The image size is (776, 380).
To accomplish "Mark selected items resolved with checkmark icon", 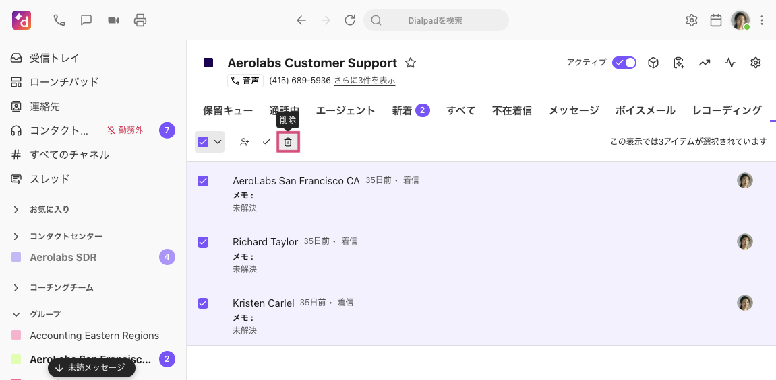I will [266, 142].
